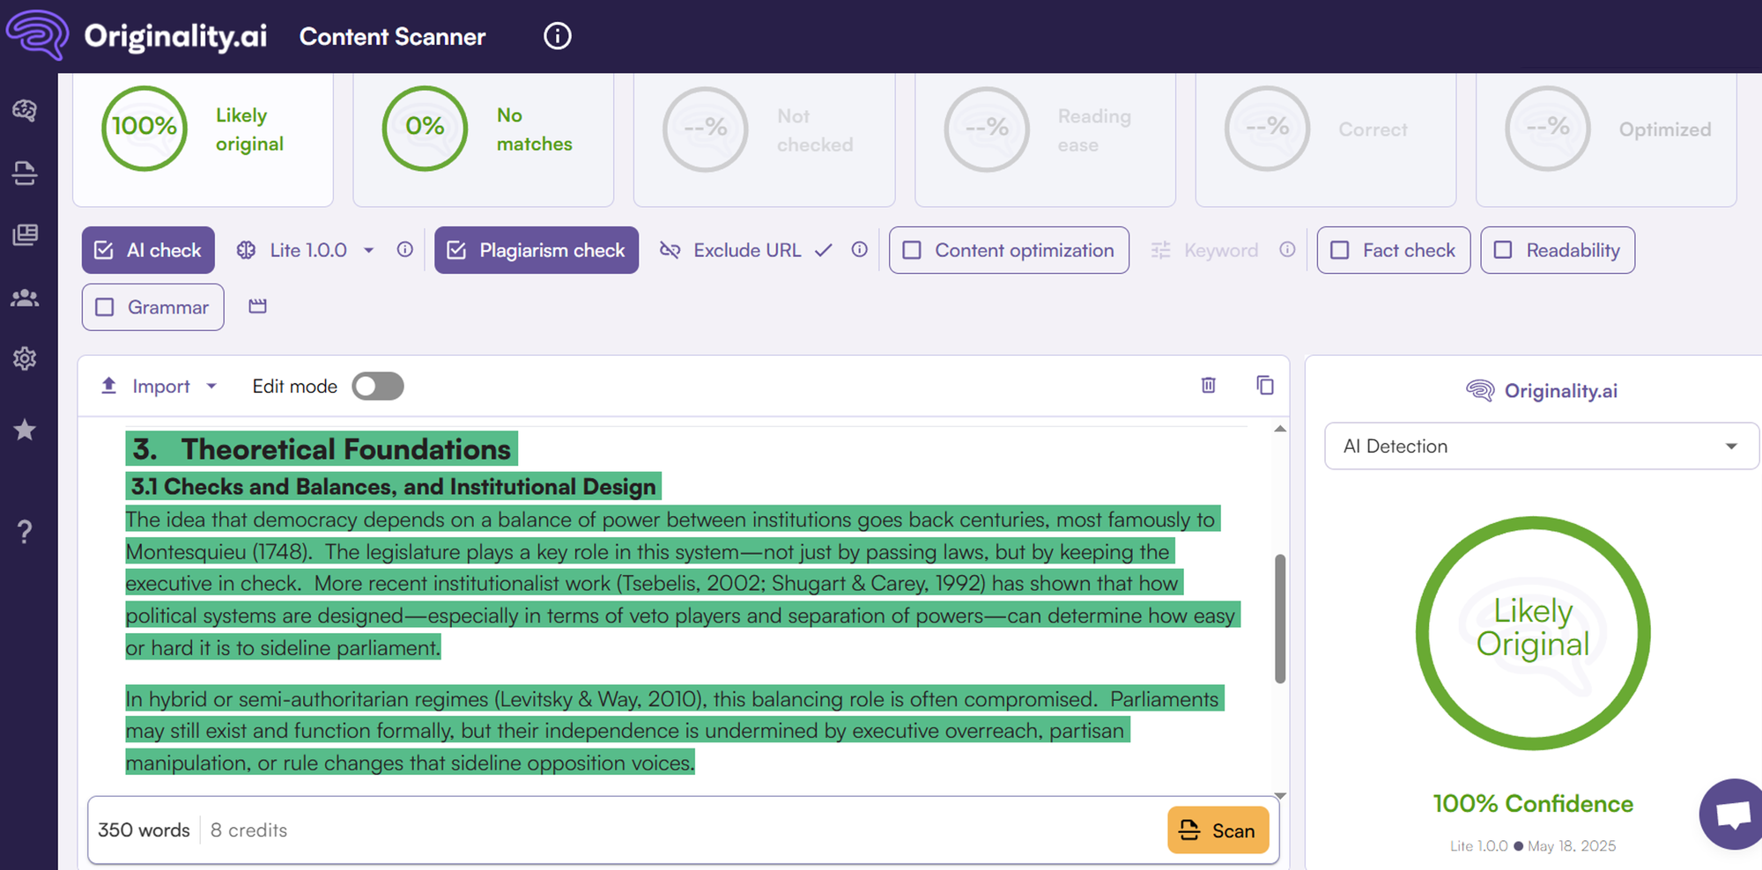Open the AI brain sidebar icon
This screenshot has height=870, width=1762.
click(25, 110)
